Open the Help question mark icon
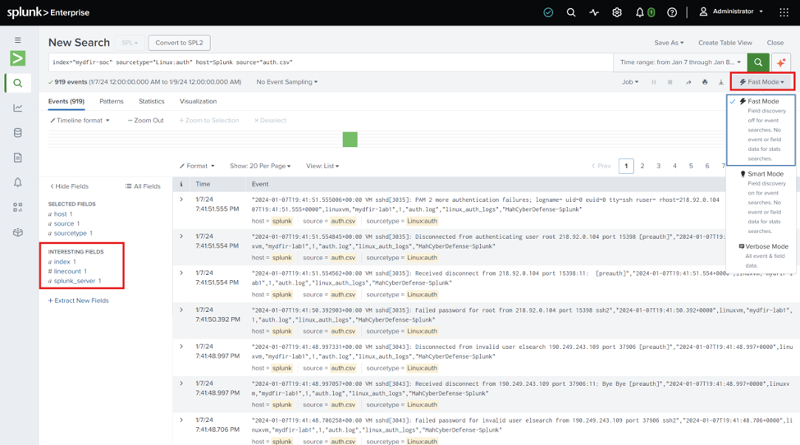800x445 pixels. [x=672, y=12]
